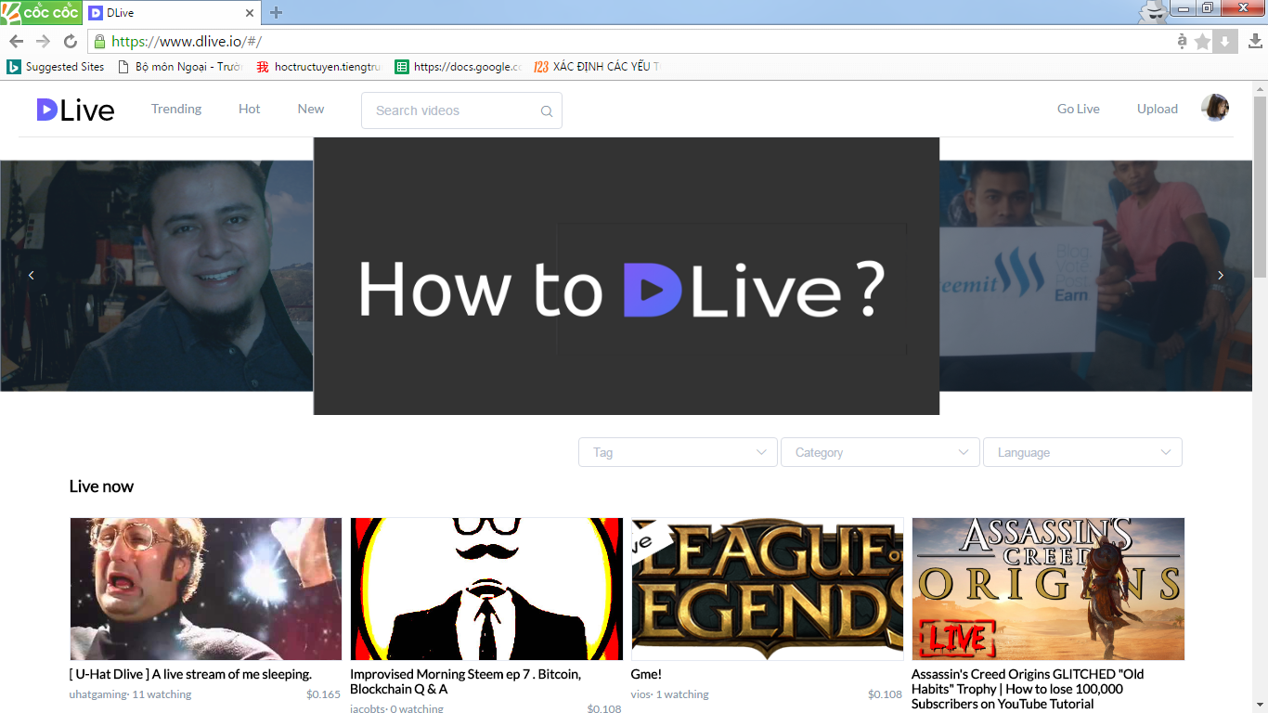Open the Assassin's Creed Origins thumbnail
The image size is (1268, 713).
pyautogui.click(x=1048, y=589)
